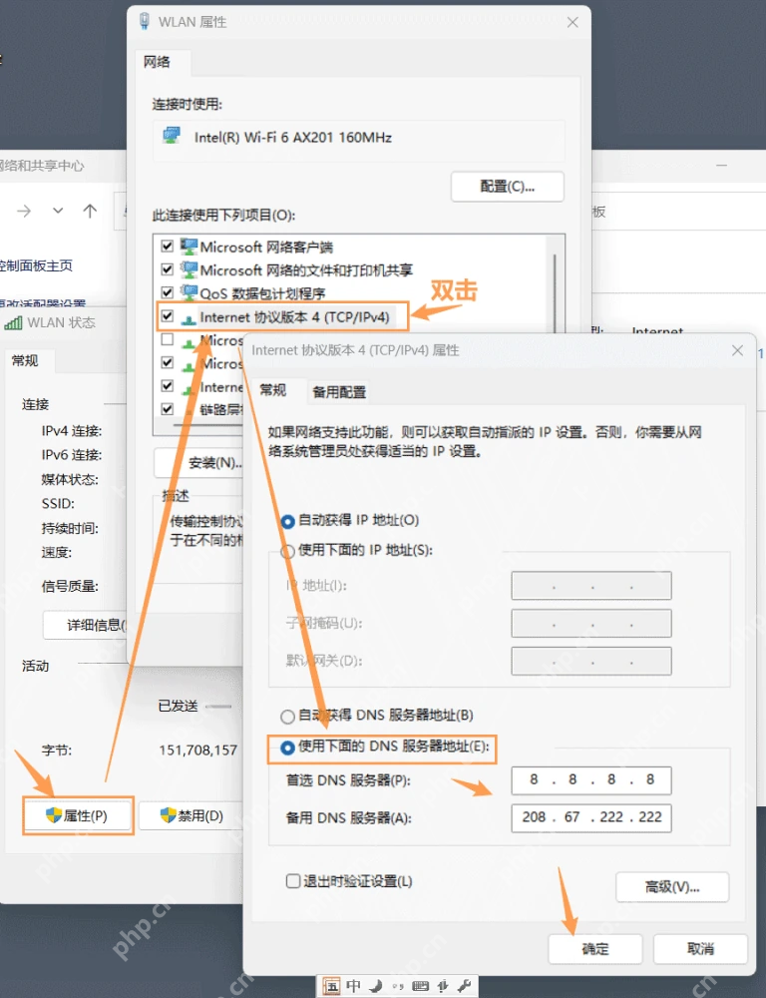Click SSID label in WLAN 状态
The image size is (766, 998).
[x=58, y=503]
